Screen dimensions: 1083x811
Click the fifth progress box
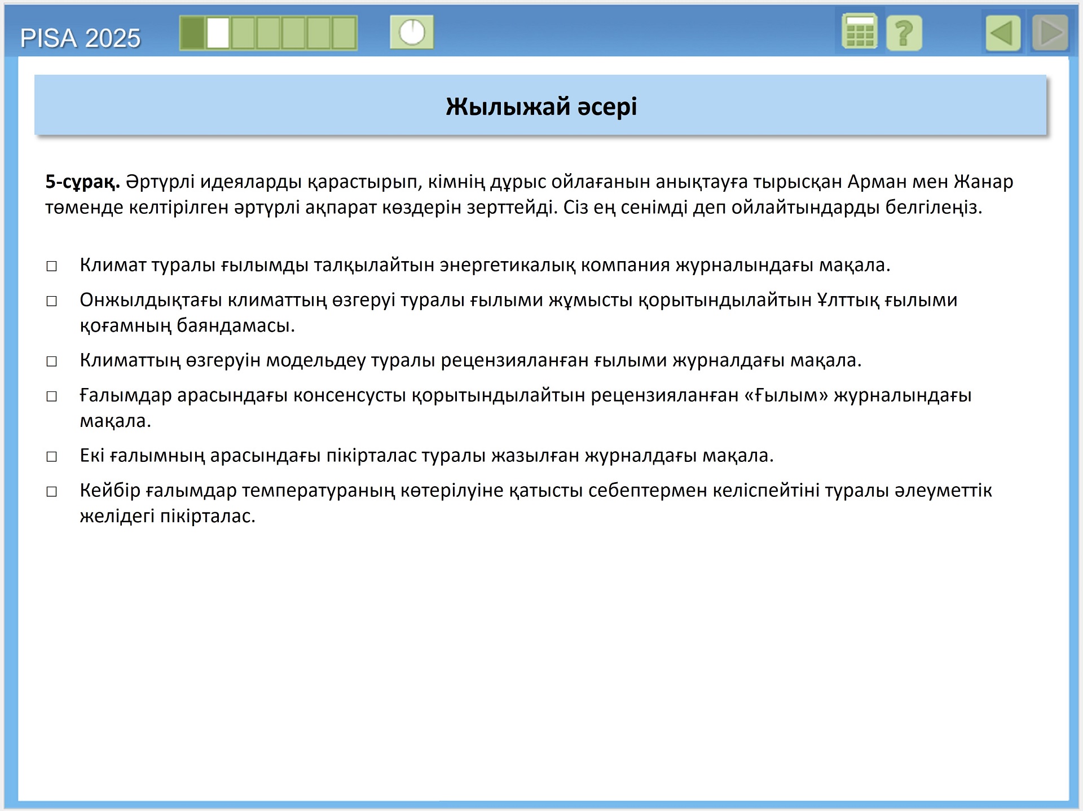293,33
